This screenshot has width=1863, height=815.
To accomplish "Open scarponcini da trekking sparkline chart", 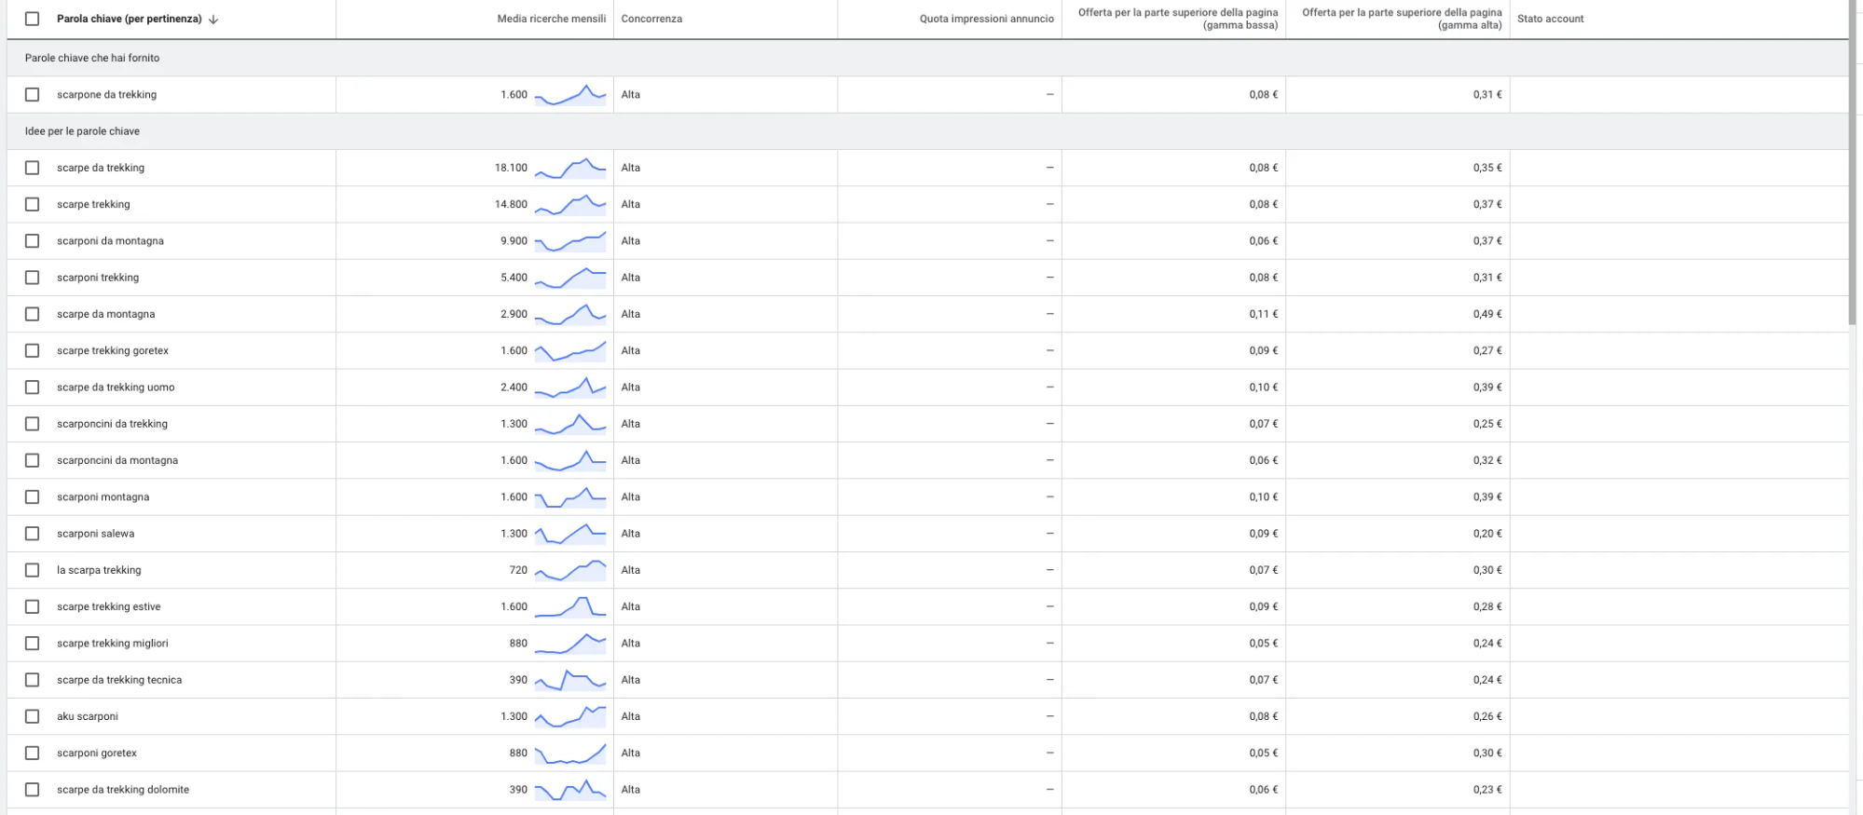I will coord(570,424).
